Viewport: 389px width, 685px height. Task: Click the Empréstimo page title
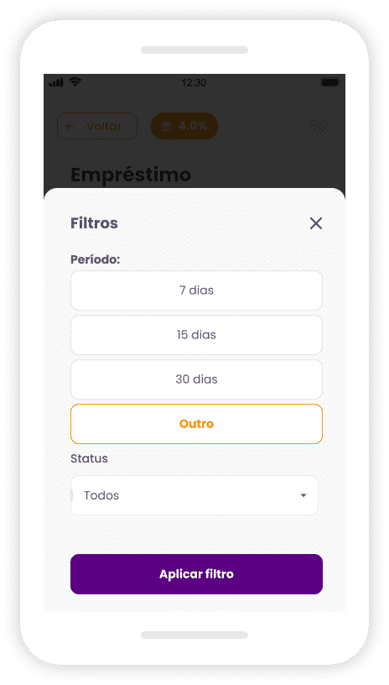point(131,175)
